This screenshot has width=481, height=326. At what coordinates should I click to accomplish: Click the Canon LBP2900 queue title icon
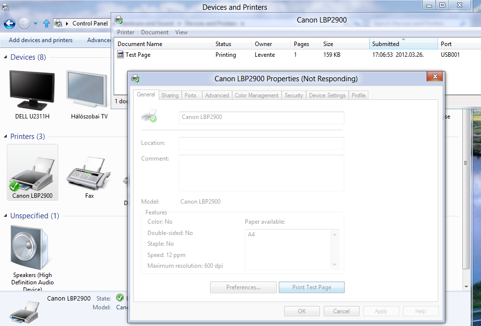click(119, 20)
